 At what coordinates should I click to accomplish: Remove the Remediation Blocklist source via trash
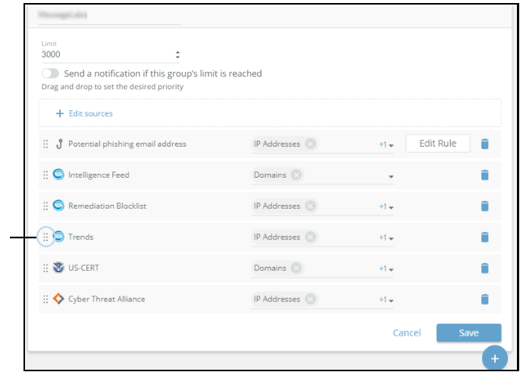tap(485, 206)
